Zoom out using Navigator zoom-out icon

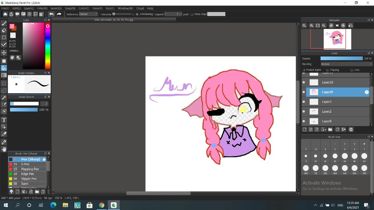[x=324, y=26]
